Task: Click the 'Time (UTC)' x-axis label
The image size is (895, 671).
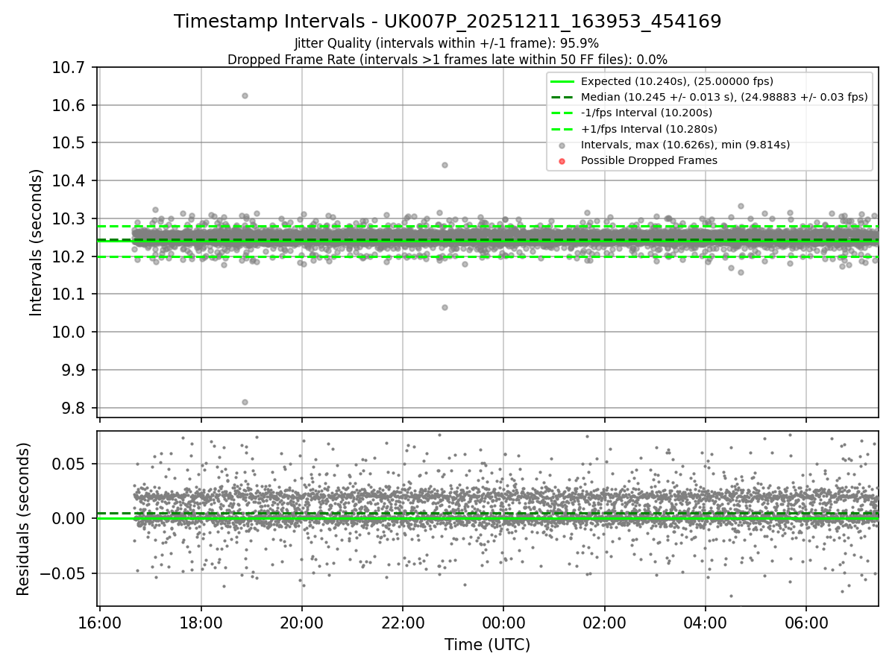Action: click(487, 645)
